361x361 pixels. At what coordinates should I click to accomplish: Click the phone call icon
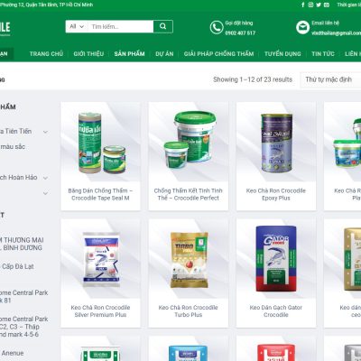[217, 28]
